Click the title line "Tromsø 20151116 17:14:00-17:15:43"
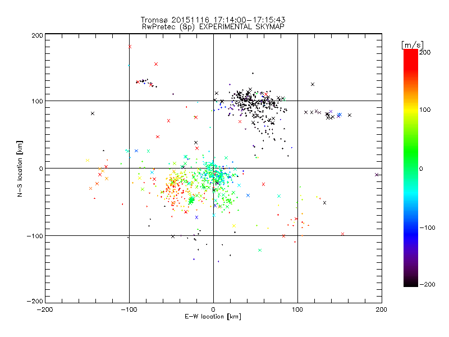Viewport: 449px width, 337px height. click(x=213, y=20)
